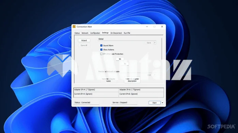Select the Settings tab
The height and width of the screenshot is (133, 238).
click(x=105, y=33)
